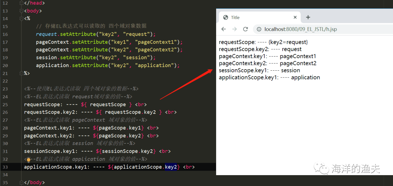
Task: Click ${ requestScope.key2 } expression on line 26
Action: 129,112
